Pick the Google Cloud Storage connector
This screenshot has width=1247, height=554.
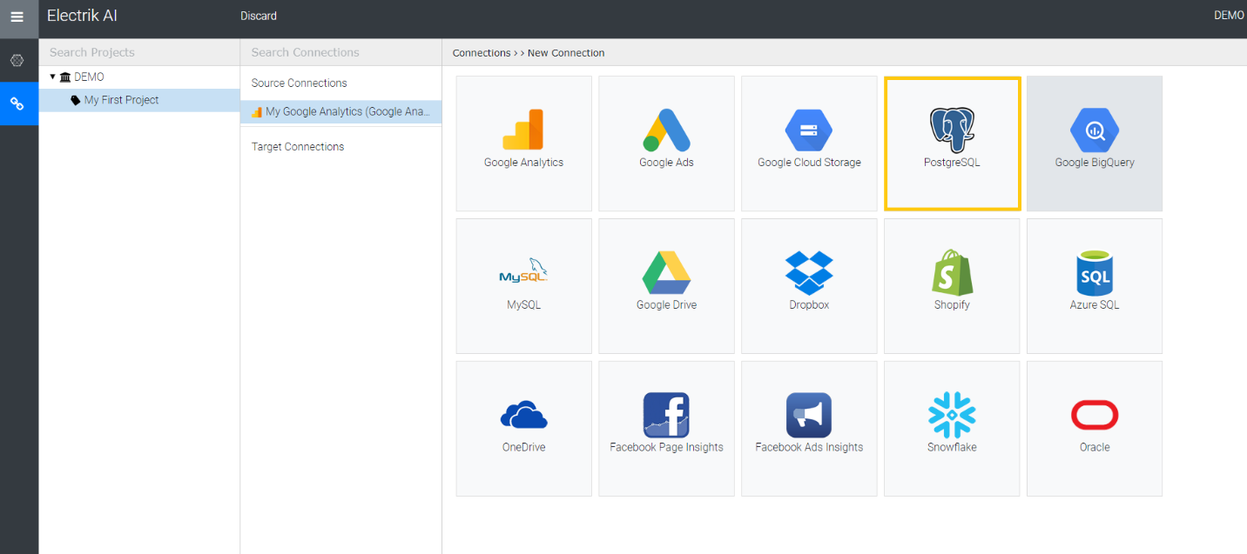click(x=809, y=144)
